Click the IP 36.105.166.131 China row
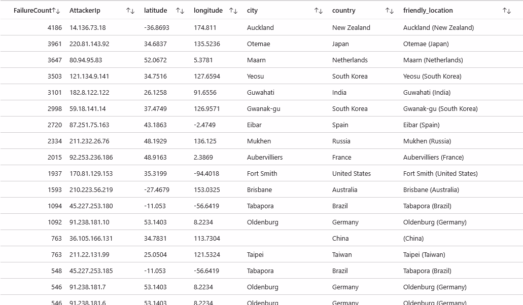This screenshot has width=523, height=305. (x=91, y=239)
